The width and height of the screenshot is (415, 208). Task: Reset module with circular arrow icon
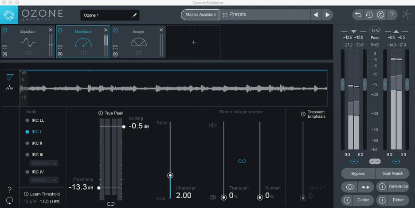[x=9, y=200]
